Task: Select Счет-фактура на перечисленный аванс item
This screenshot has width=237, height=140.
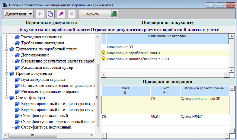Action: pos(58,122)
